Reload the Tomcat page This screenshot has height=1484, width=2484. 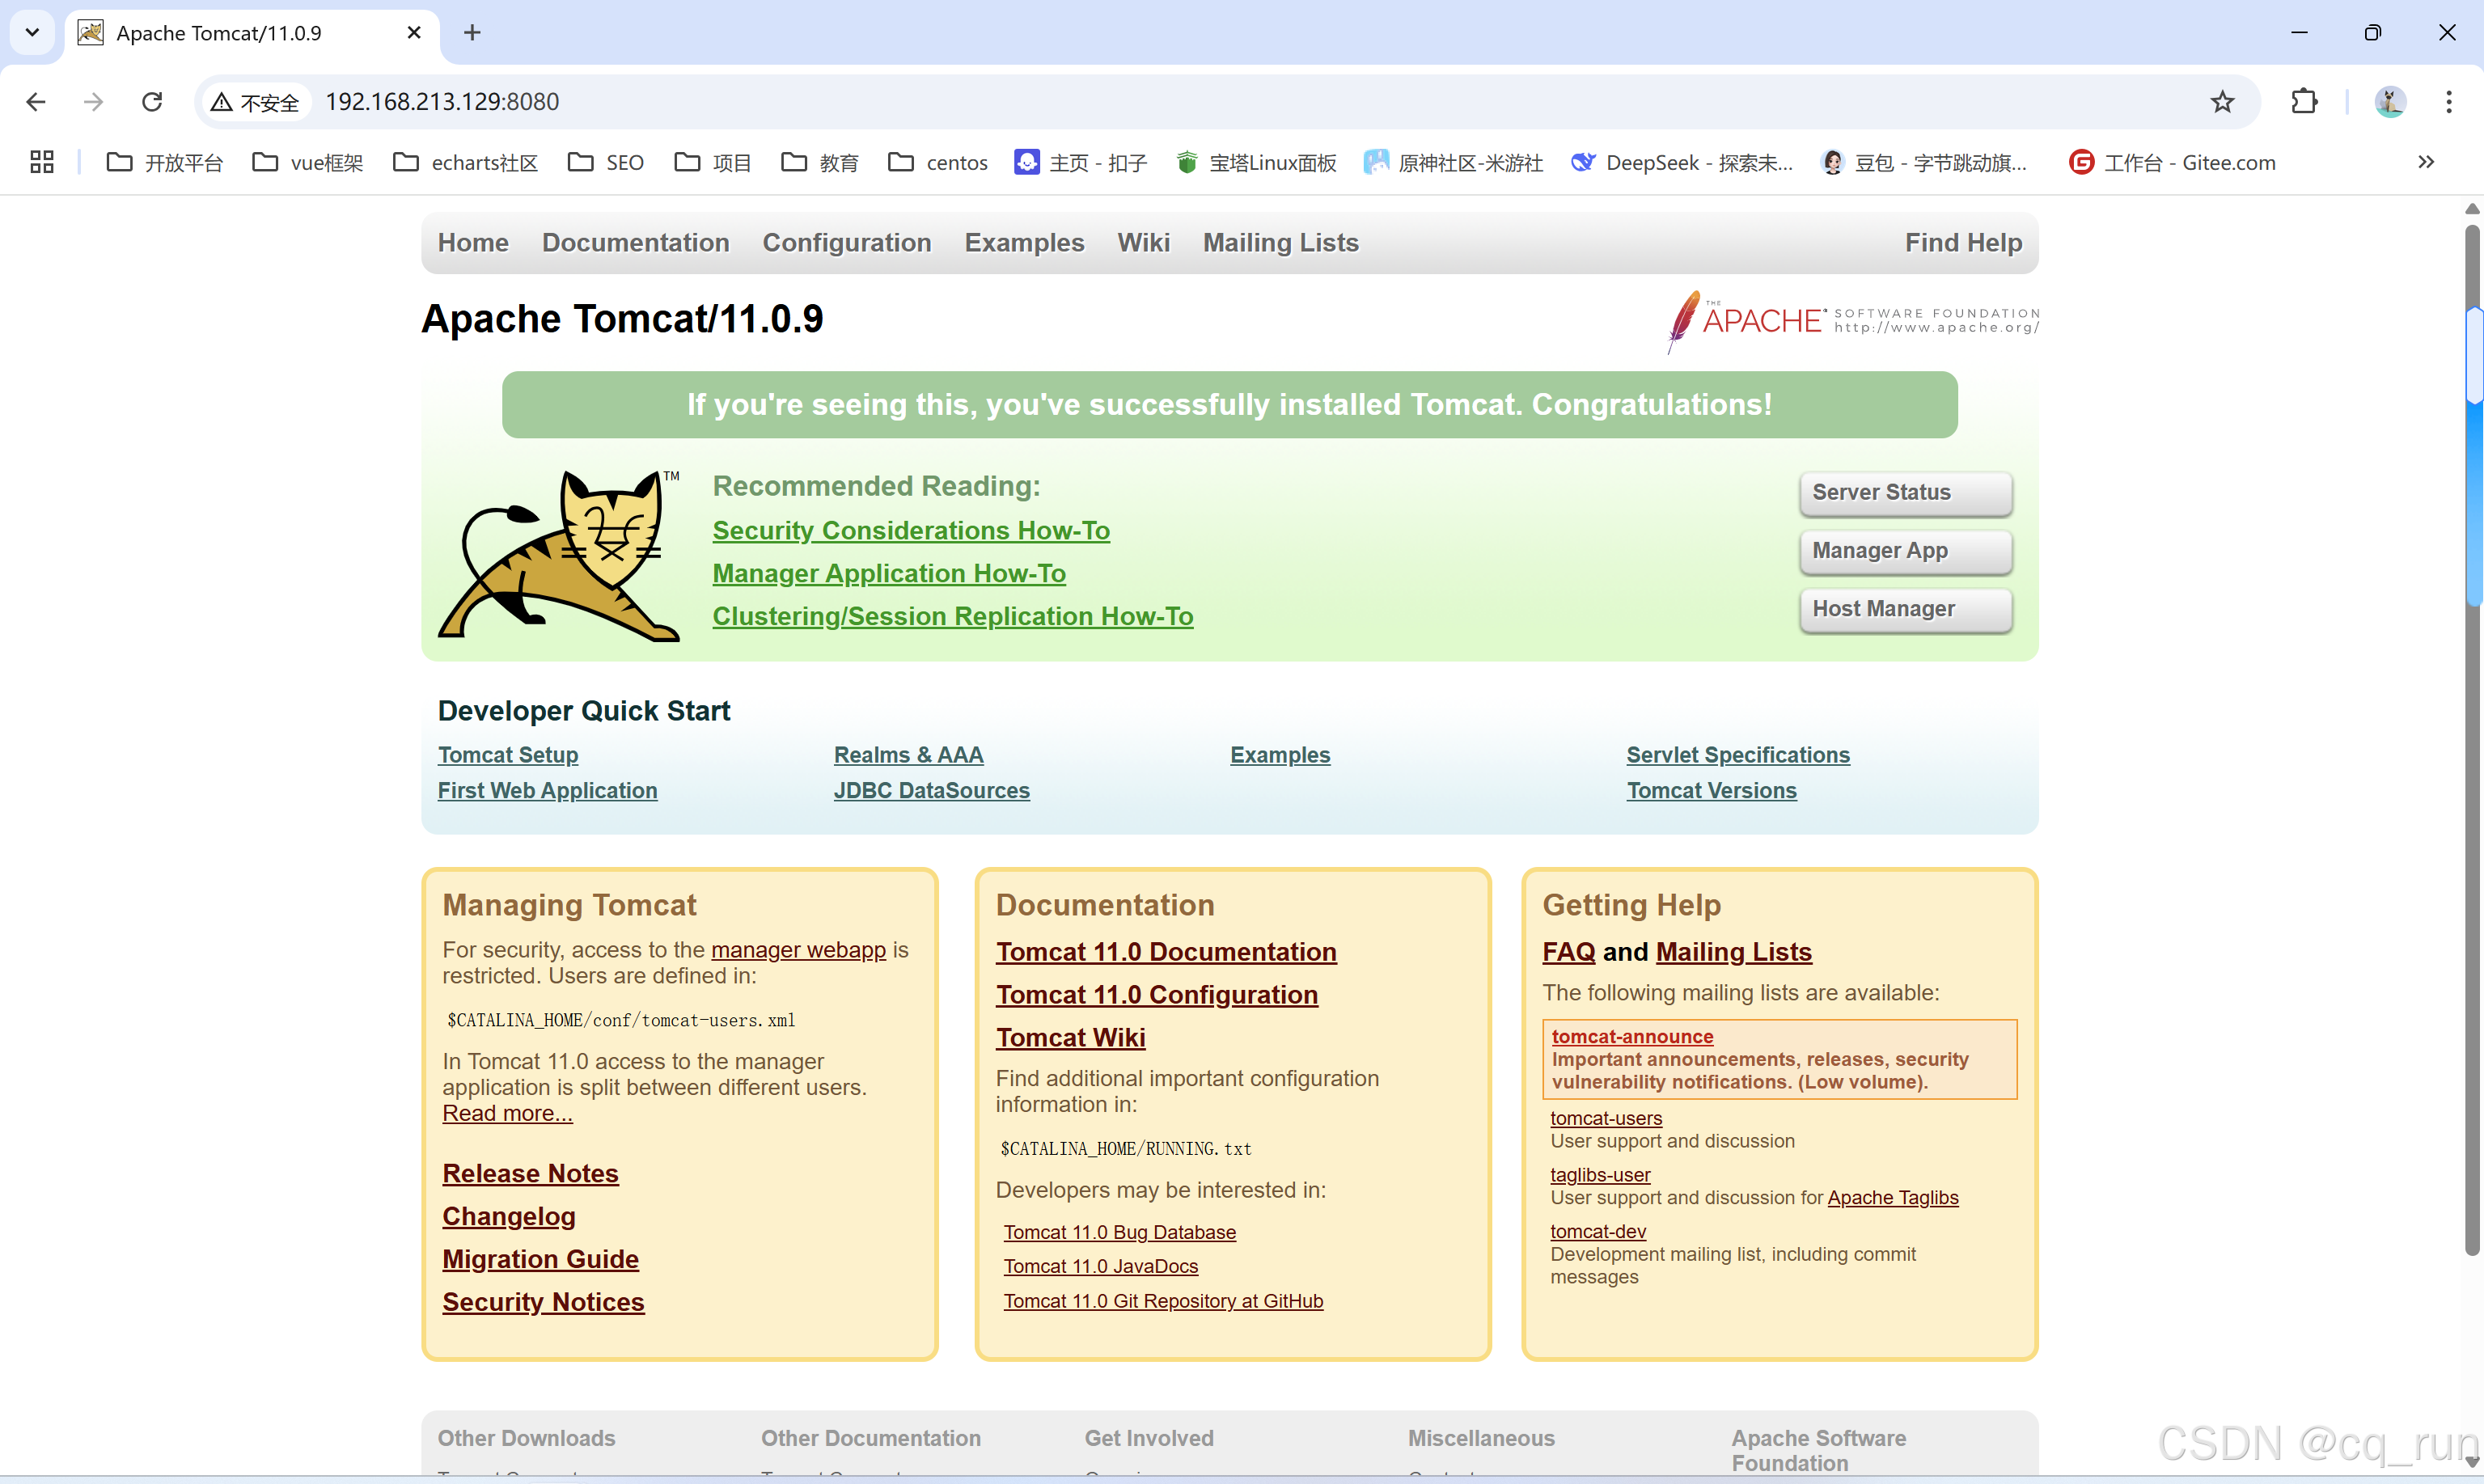point(152,102)
